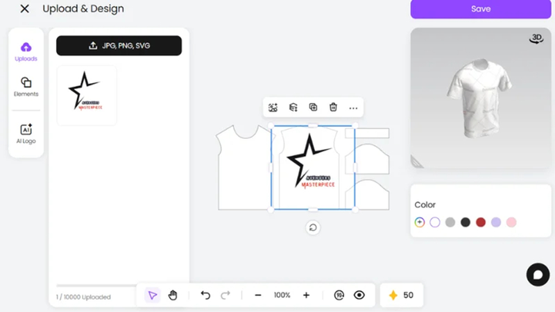
Task: Click the remove background icon in floating toolbar
Action: tap(273, 107)
